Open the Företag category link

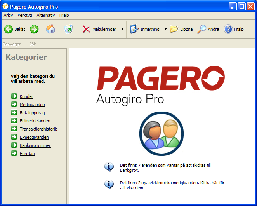click(28, 154)
